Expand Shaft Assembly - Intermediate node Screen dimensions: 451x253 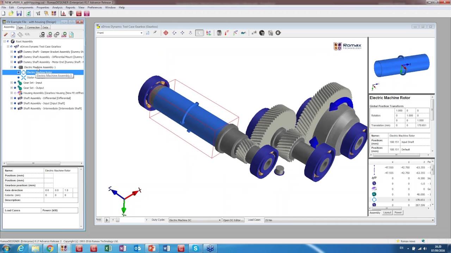coord(12,109)
